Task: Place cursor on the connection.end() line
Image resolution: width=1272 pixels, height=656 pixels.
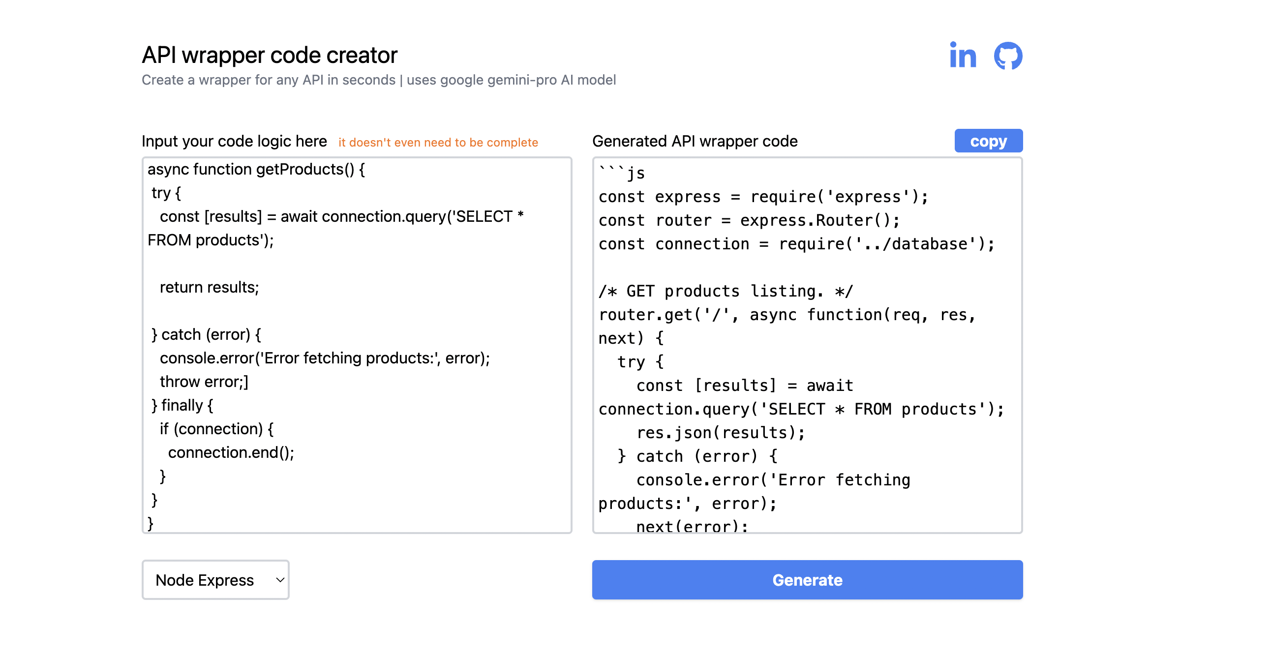Action: click(x=231, y=452)
